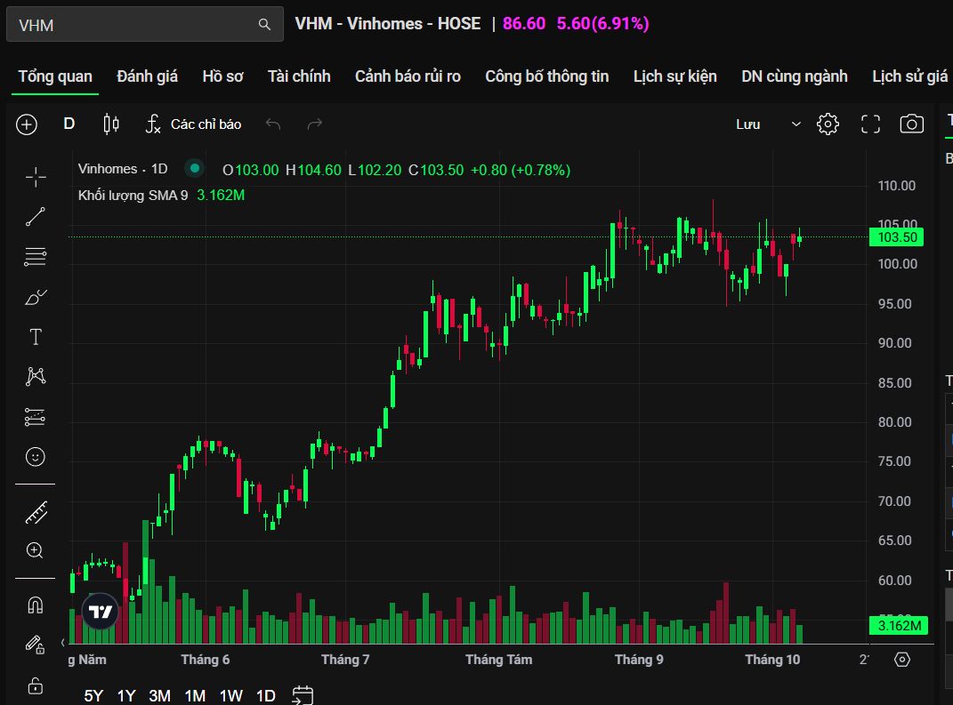This screenshot has height=705, width=953.
Task: Take a chart snapshot with camera icon
Action: [x=911, y=124]
